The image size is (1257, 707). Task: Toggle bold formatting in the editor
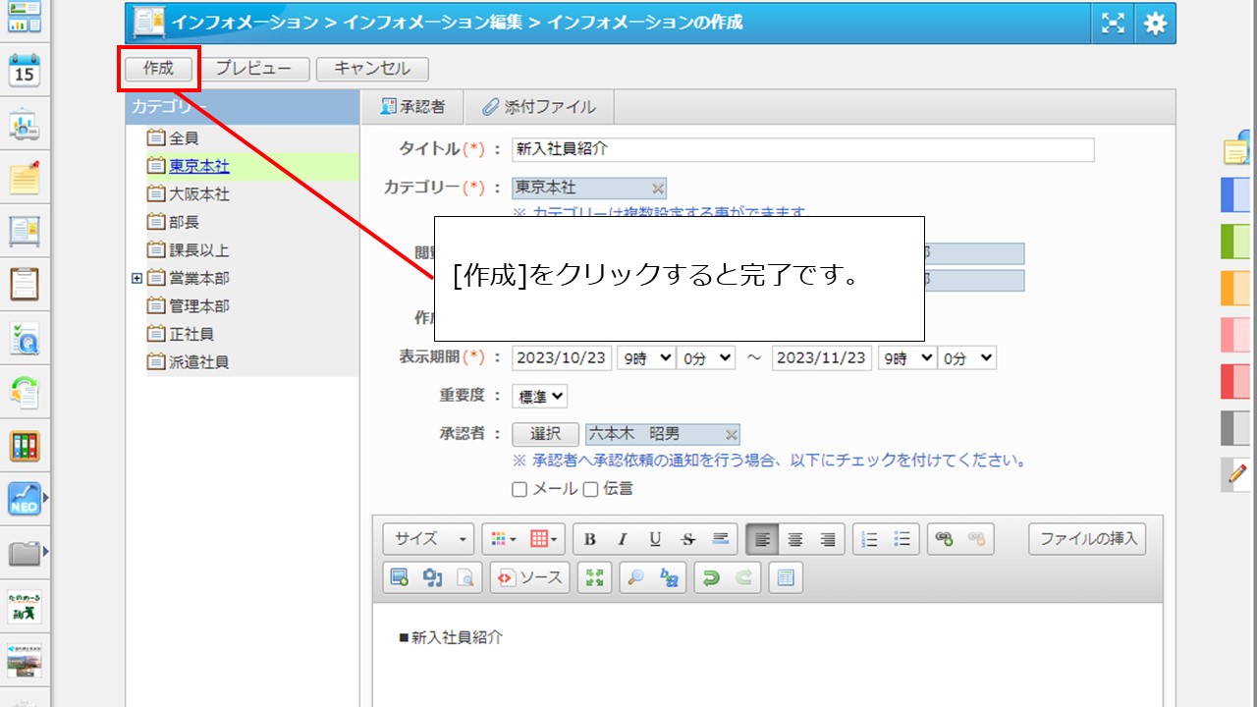(x=590, y=539)
